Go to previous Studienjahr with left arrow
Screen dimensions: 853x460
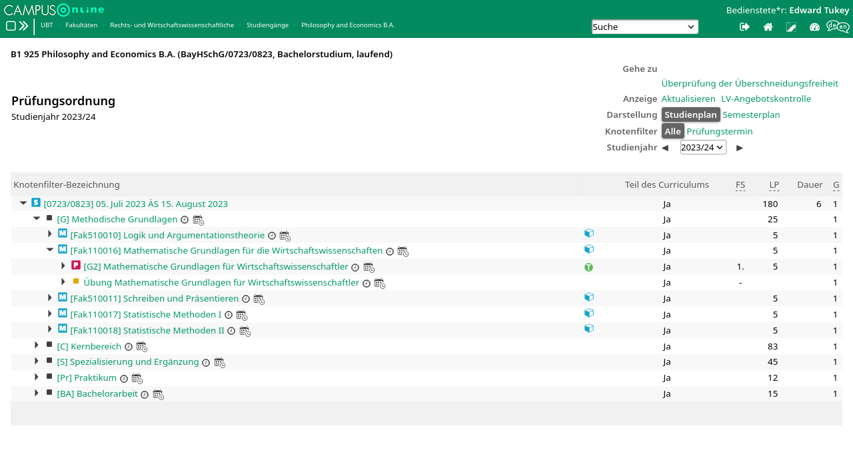664,148
